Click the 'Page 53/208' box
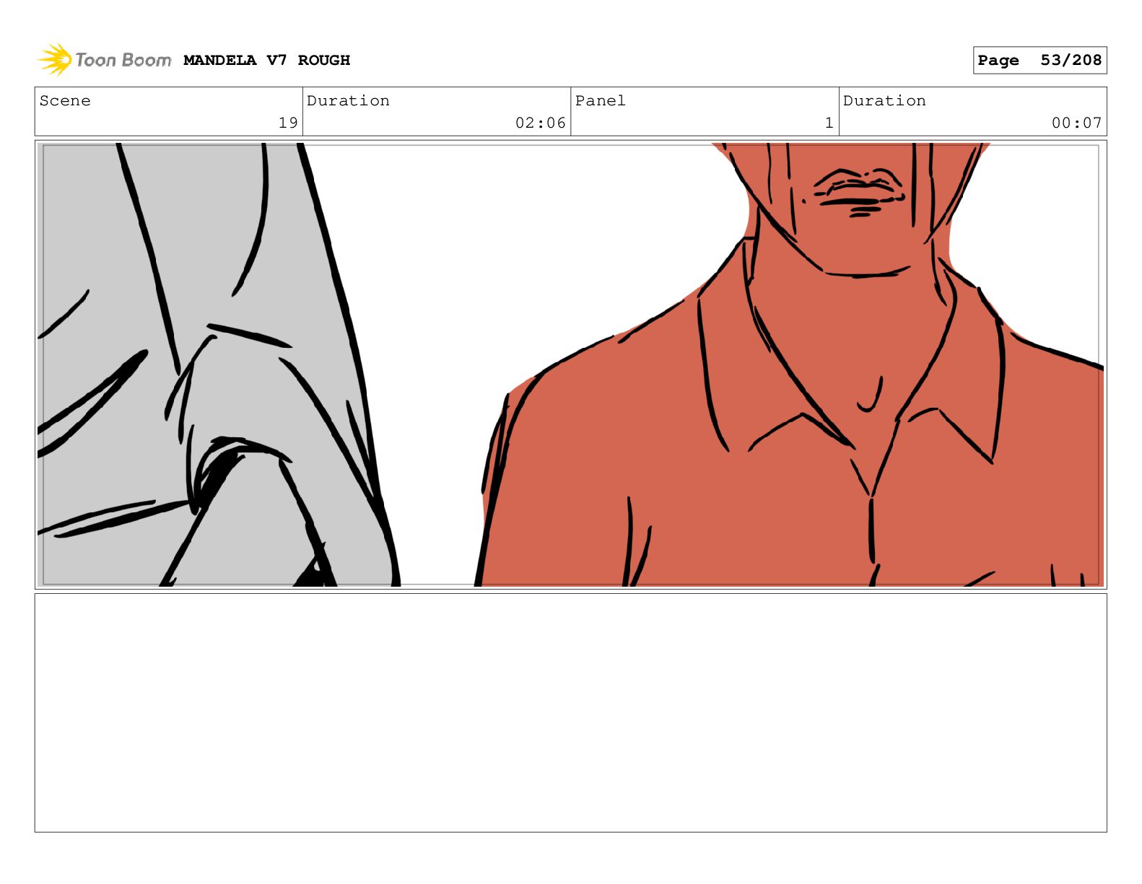Image resolution: width=1142 pixels, height=884 pixels. [1039, 61]
